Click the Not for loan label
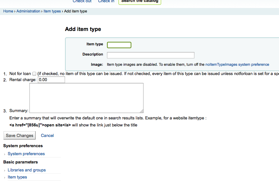Image resolution: width=279 pixels, height=181 pixels. [x=20, y=74]
